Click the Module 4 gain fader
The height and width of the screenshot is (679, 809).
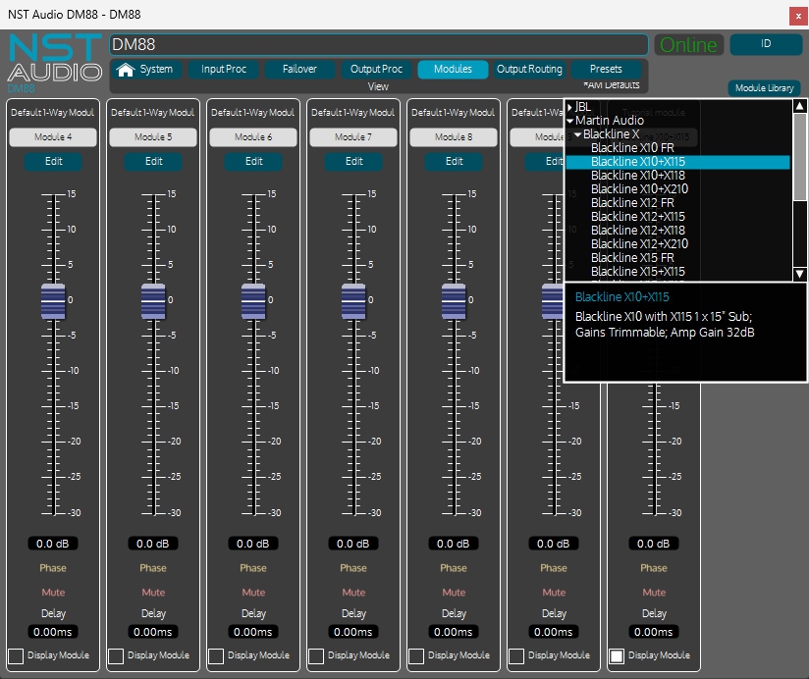coord(53,301)
